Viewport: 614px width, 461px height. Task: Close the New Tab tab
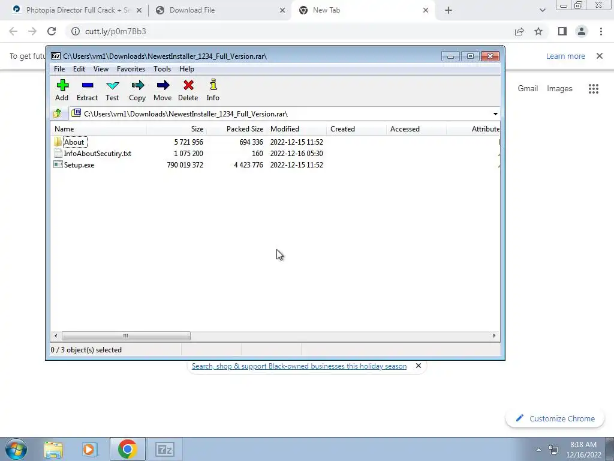pyautogui.click(x=426, y=10)
